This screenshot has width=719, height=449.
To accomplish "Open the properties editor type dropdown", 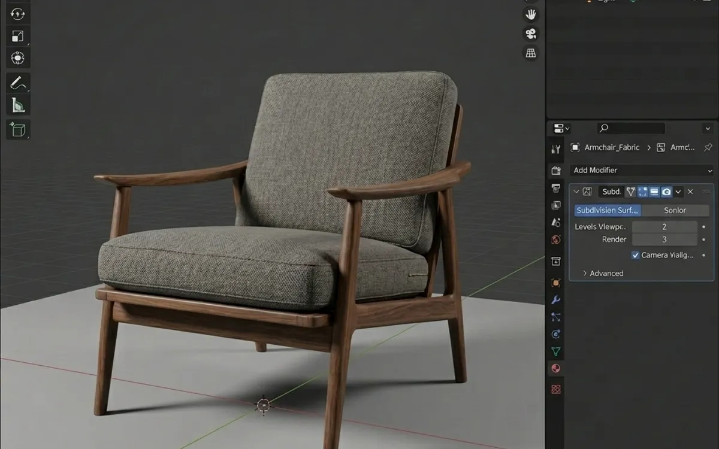I will click(561, 128).
